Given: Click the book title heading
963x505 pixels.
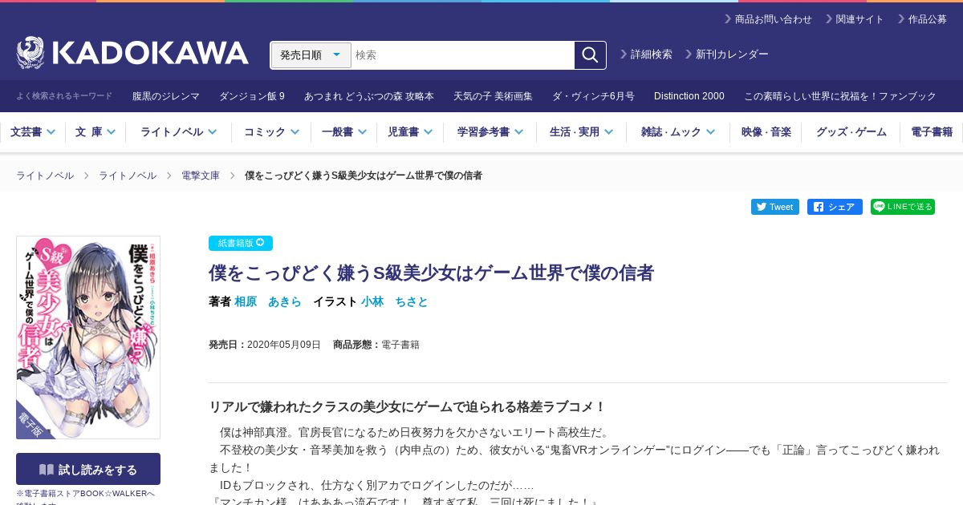Looking at the screenshot, I should 431,273.
